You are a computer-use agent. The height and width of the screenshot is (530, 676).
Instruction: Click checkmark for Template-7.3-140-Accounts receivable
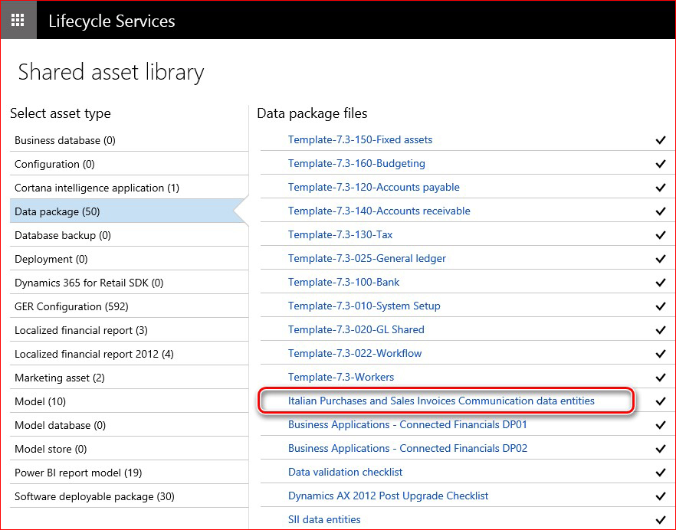pos(661,211)
